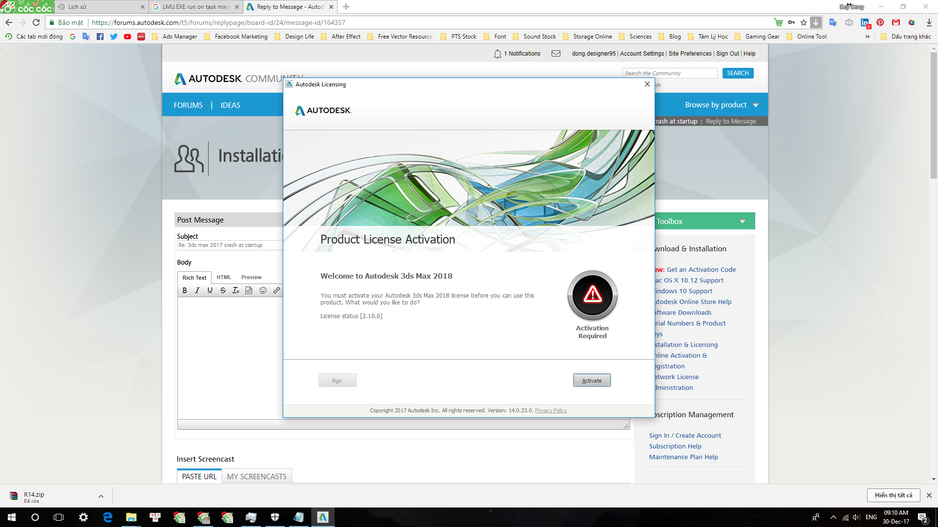
Task: Expand the R14.zip download options chevron
Action: (101, 496)
